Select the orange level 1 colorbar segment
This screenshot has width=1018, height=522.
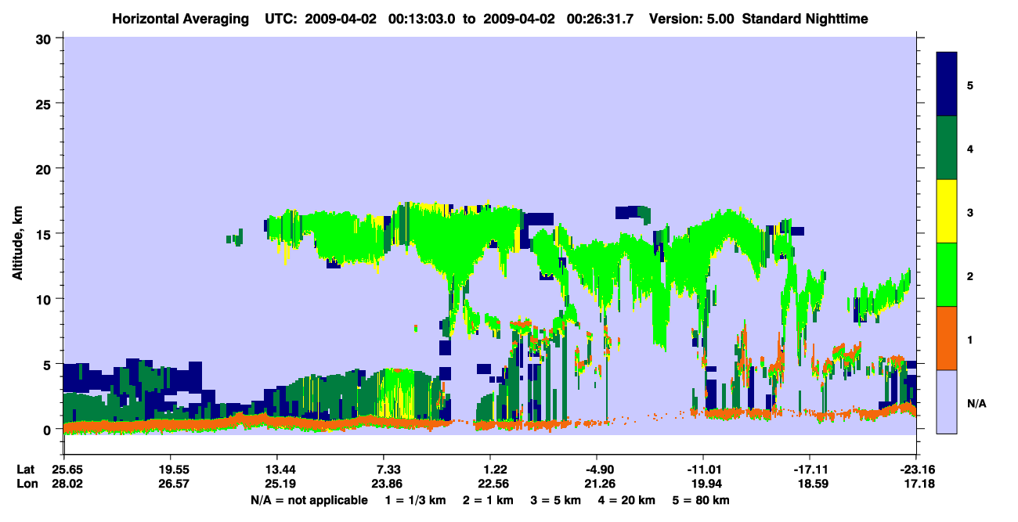[x=947, y=338]
